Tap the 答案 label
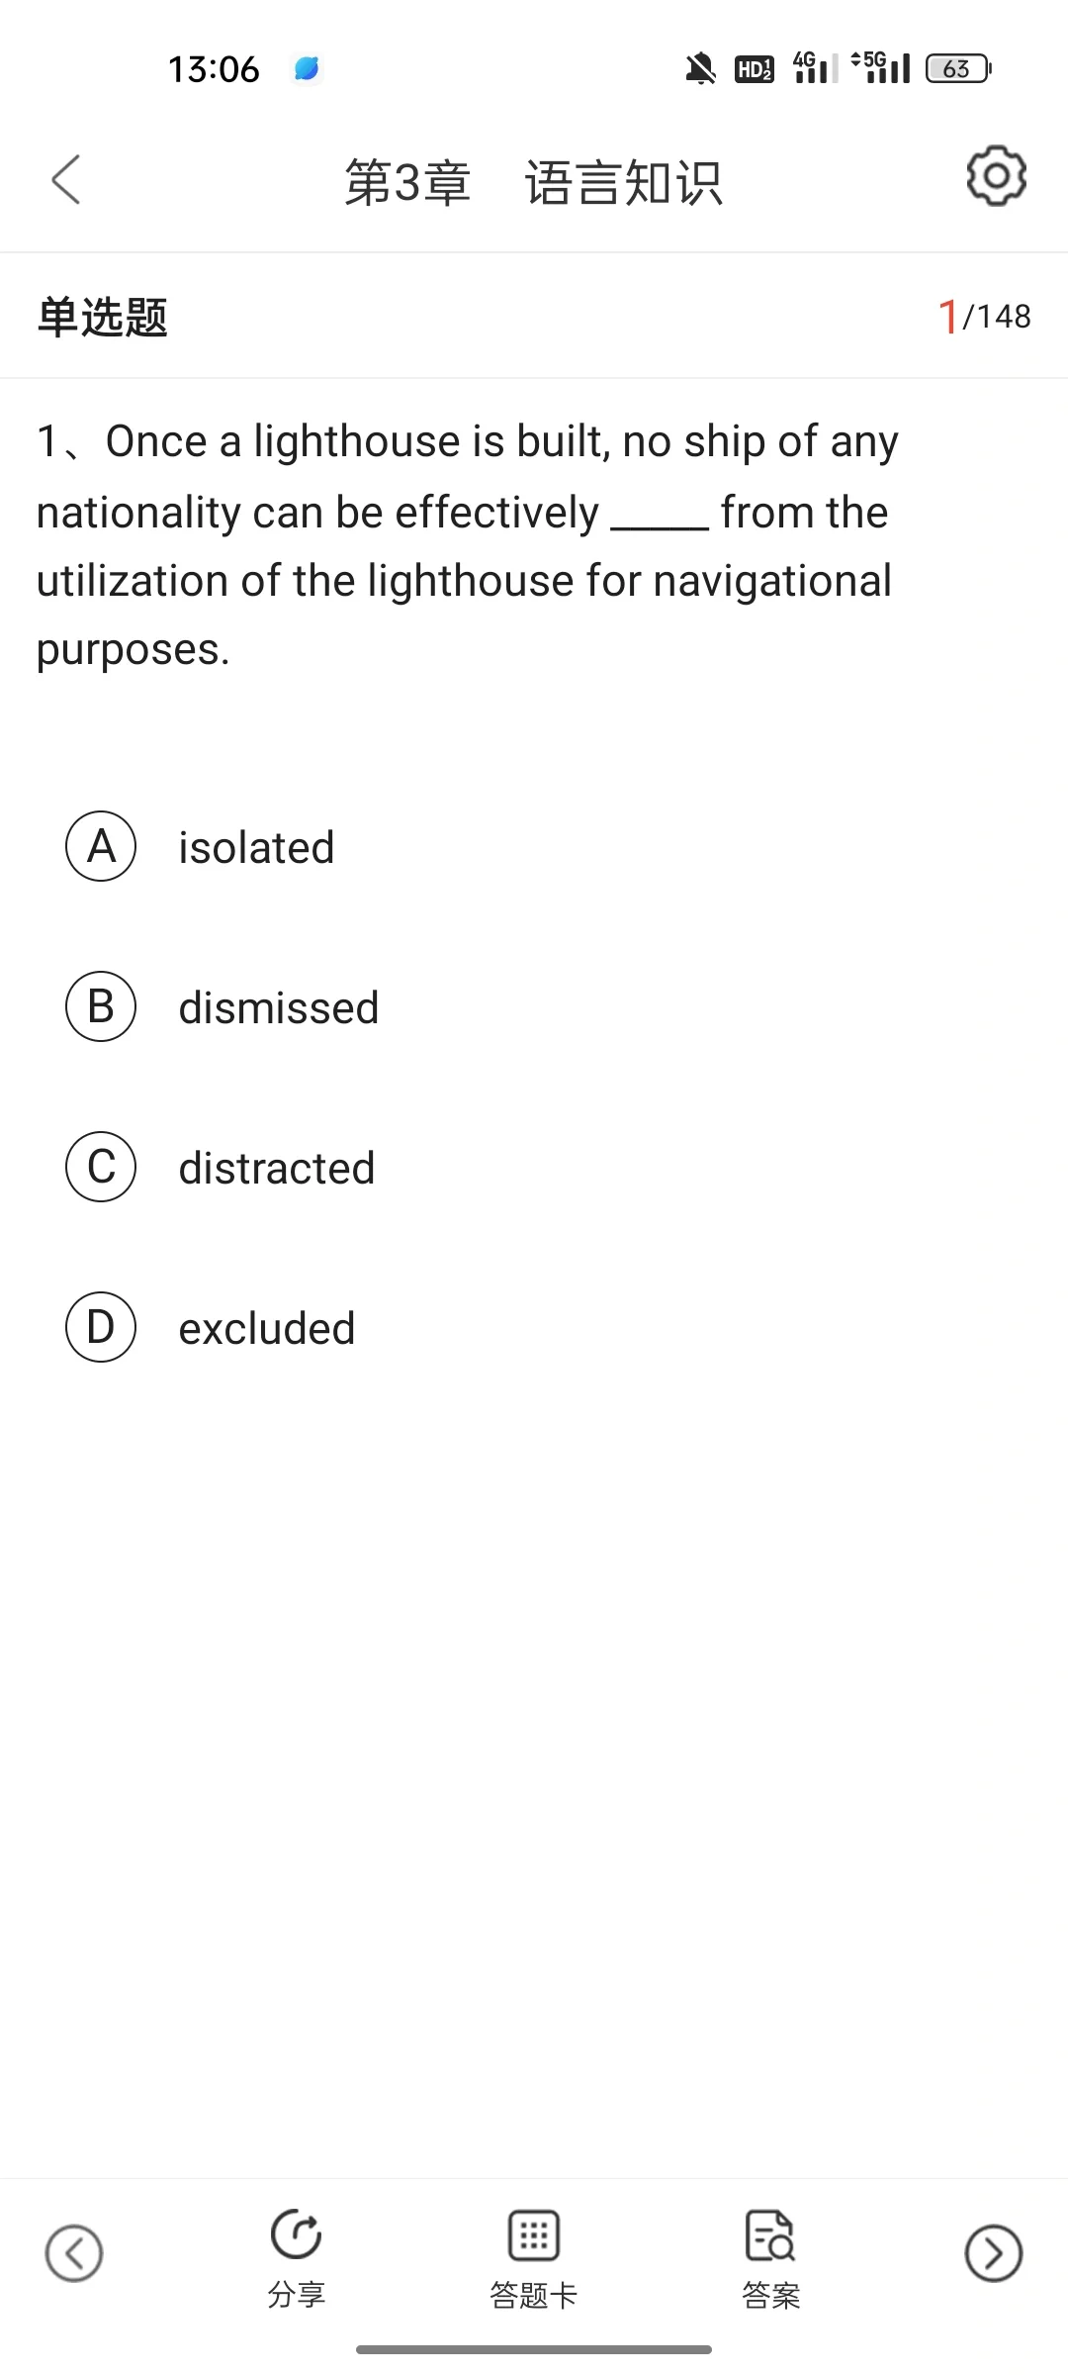The image size is (1068, 2375). (x=770, y=2294)
